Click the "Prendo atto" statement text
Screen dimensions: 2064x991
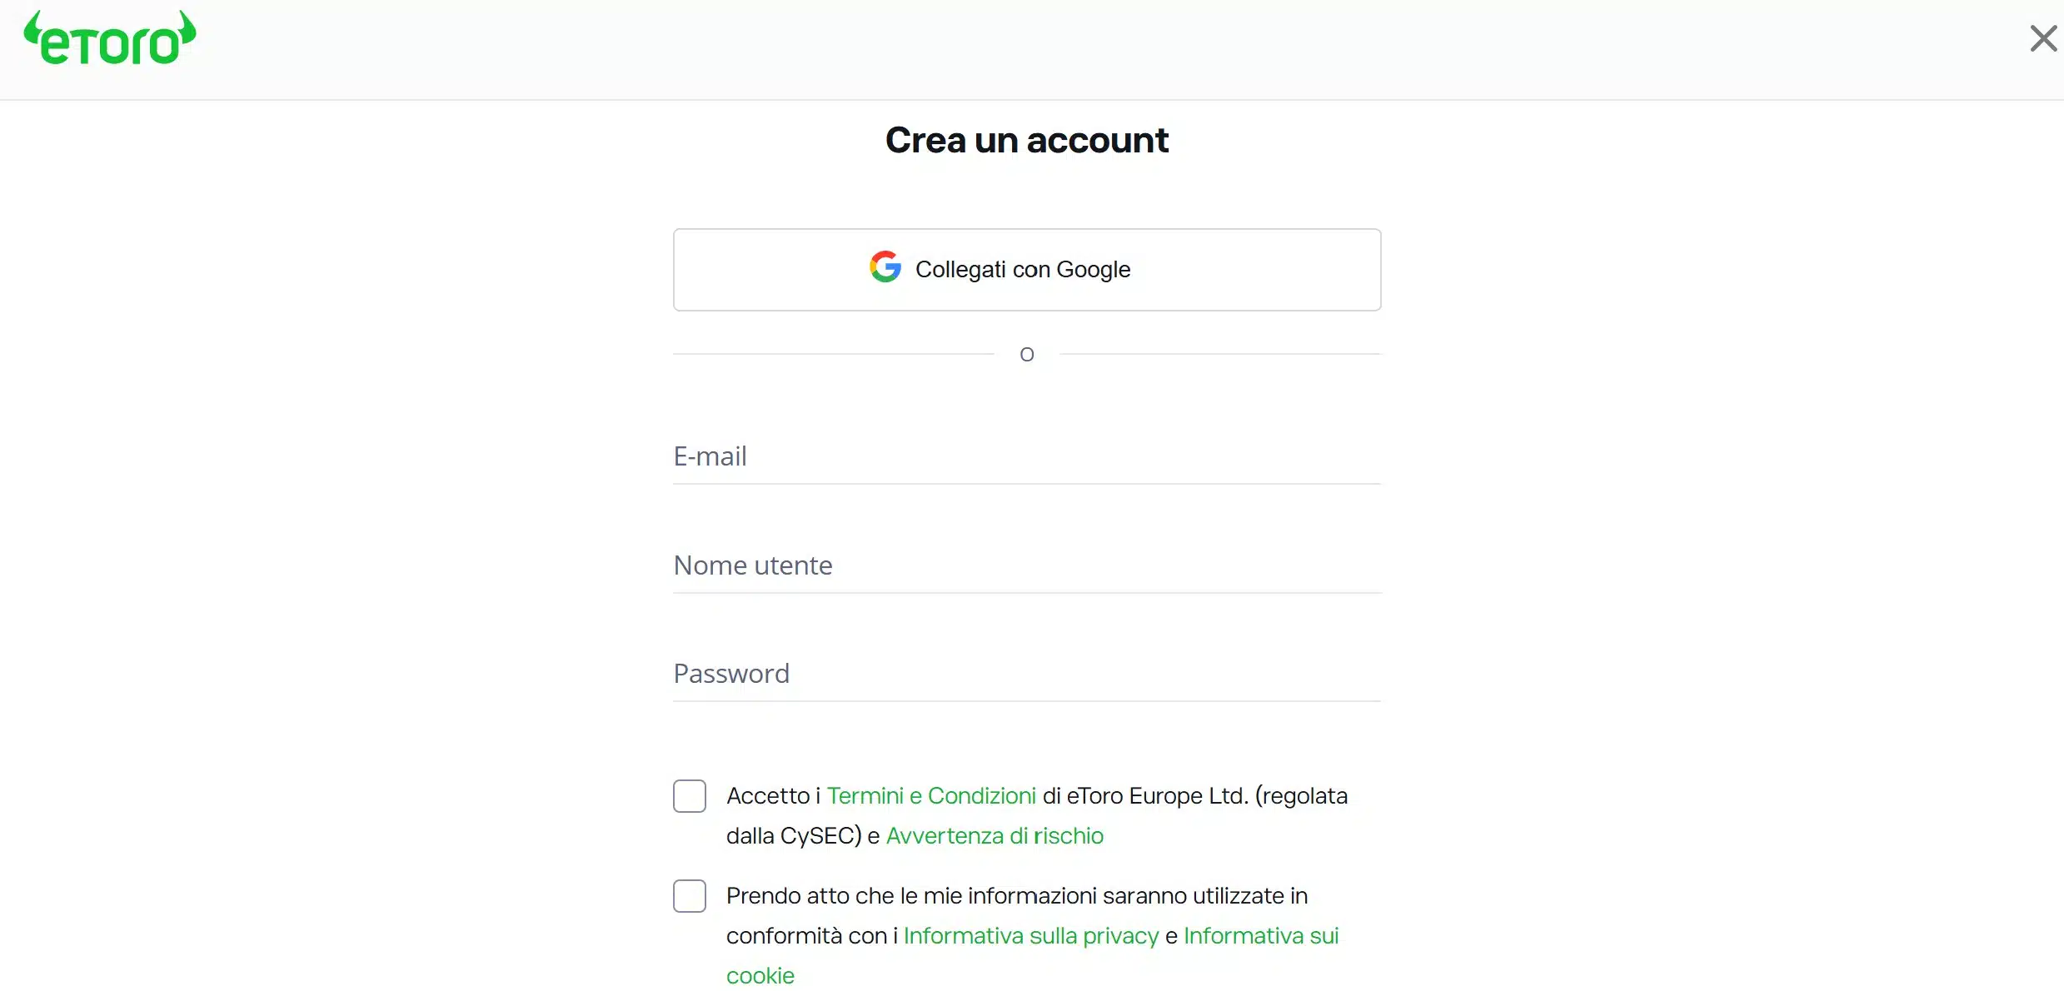point(1016,896)
